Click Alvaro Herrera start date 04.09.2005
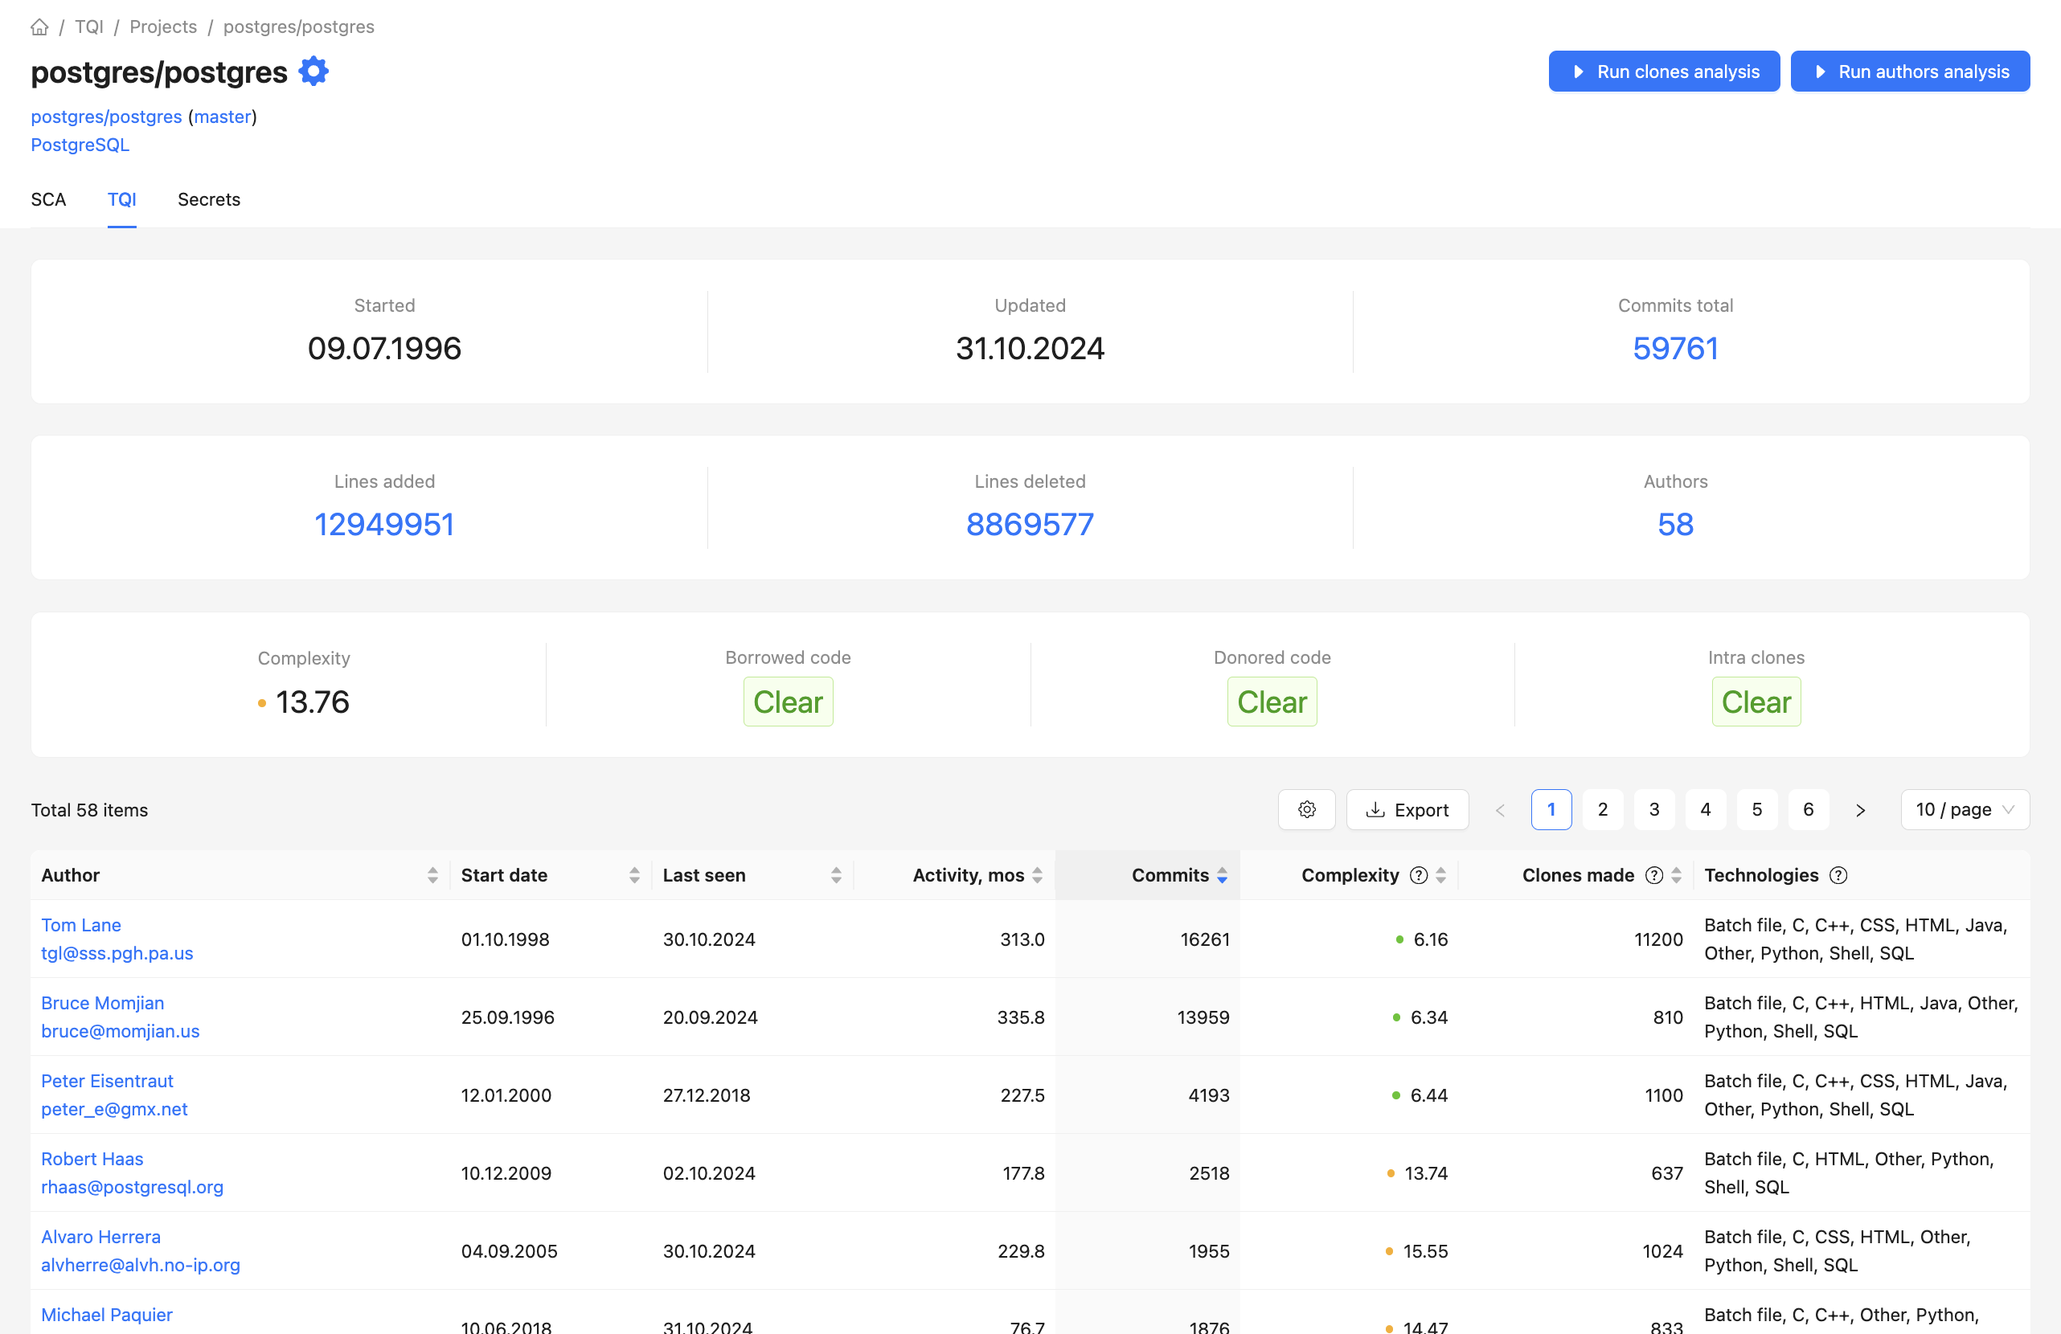This screenshot has height=1334, width=2061. click(x=508, y=1250)
